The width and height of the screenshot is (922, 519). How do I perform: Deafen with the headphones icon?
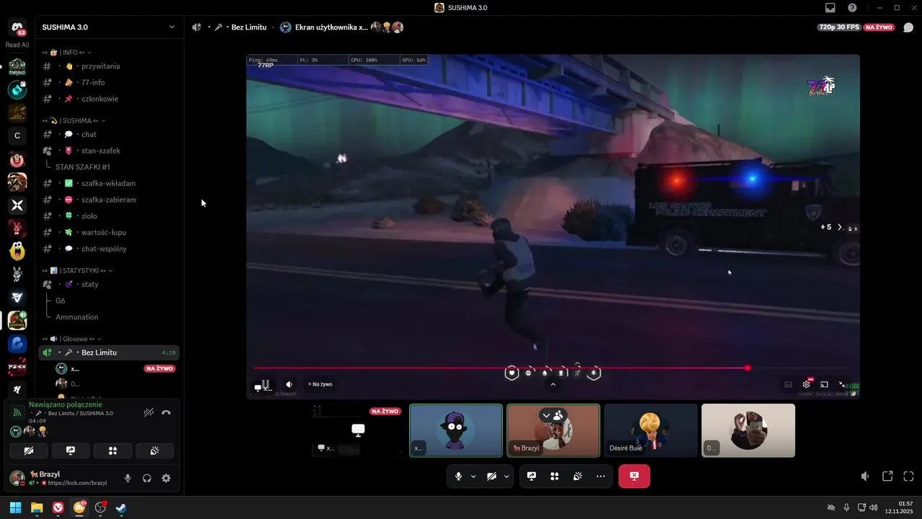(x=147, y=478)
